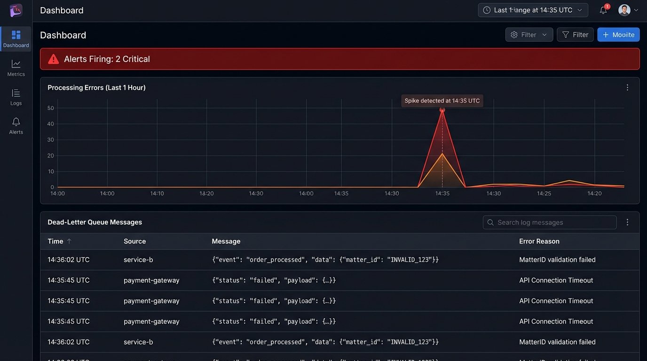Click the Monitor button in the header
This screenshot has height=361, width=647.
click(x=618, y=34)
